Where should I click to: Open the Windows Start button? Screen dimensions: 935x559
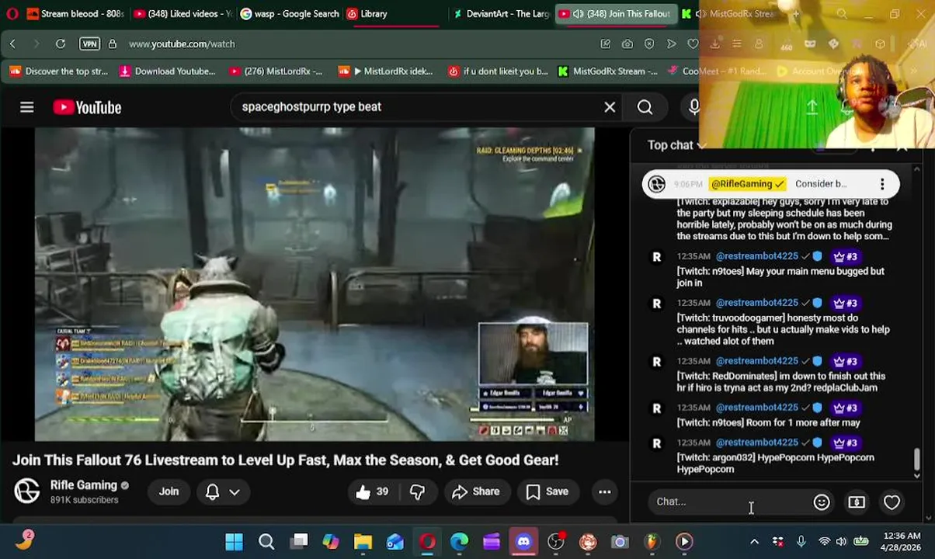pos(234,542)
